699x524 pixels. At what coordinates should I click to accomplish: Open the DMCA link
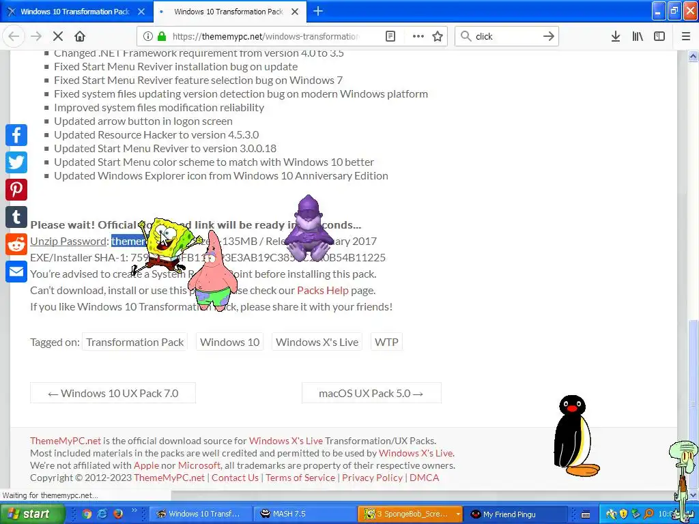click(425, 478)
